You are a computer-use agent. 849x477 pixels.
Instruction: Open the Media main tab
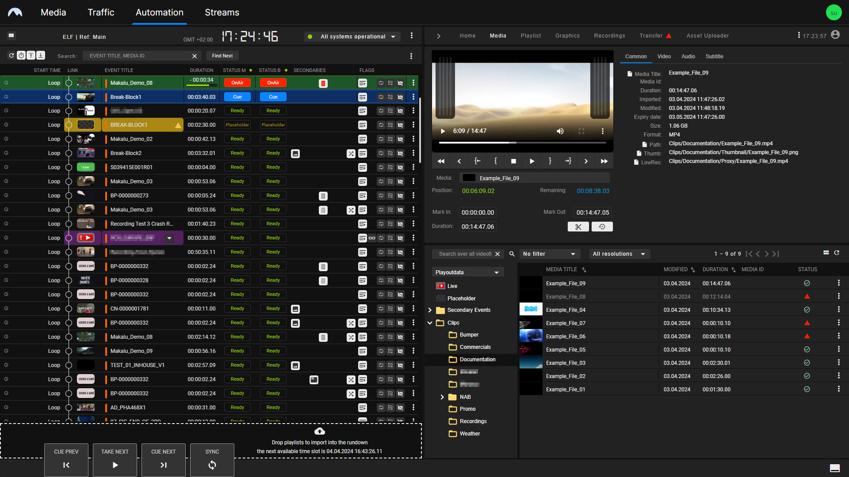coord(54,12)
